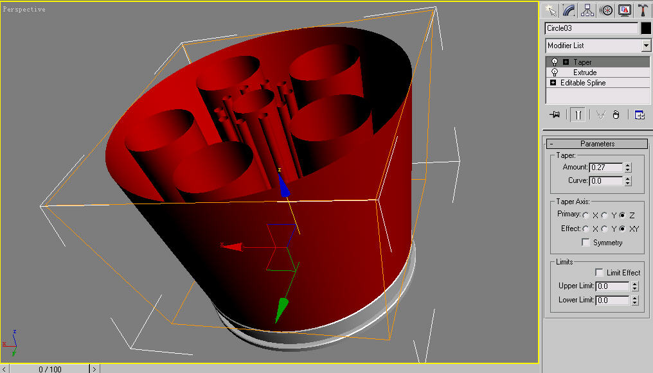Open the Motion panel tab

click(605, 10)
